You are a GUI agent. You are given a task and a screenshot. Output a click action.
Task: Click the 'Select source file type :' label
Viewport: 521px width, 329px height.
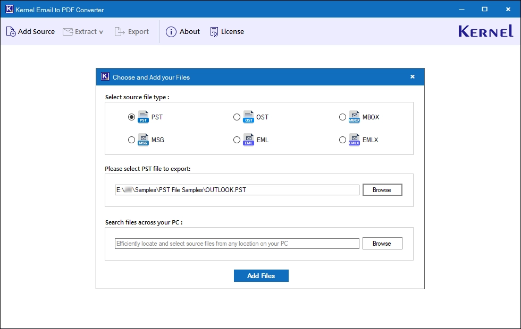[x=137, y=97]
